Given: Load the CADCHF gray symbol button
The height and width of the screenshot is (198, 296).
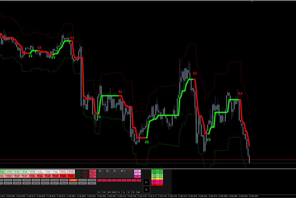Looking at the screenshot, I should (x=17, y=180).
